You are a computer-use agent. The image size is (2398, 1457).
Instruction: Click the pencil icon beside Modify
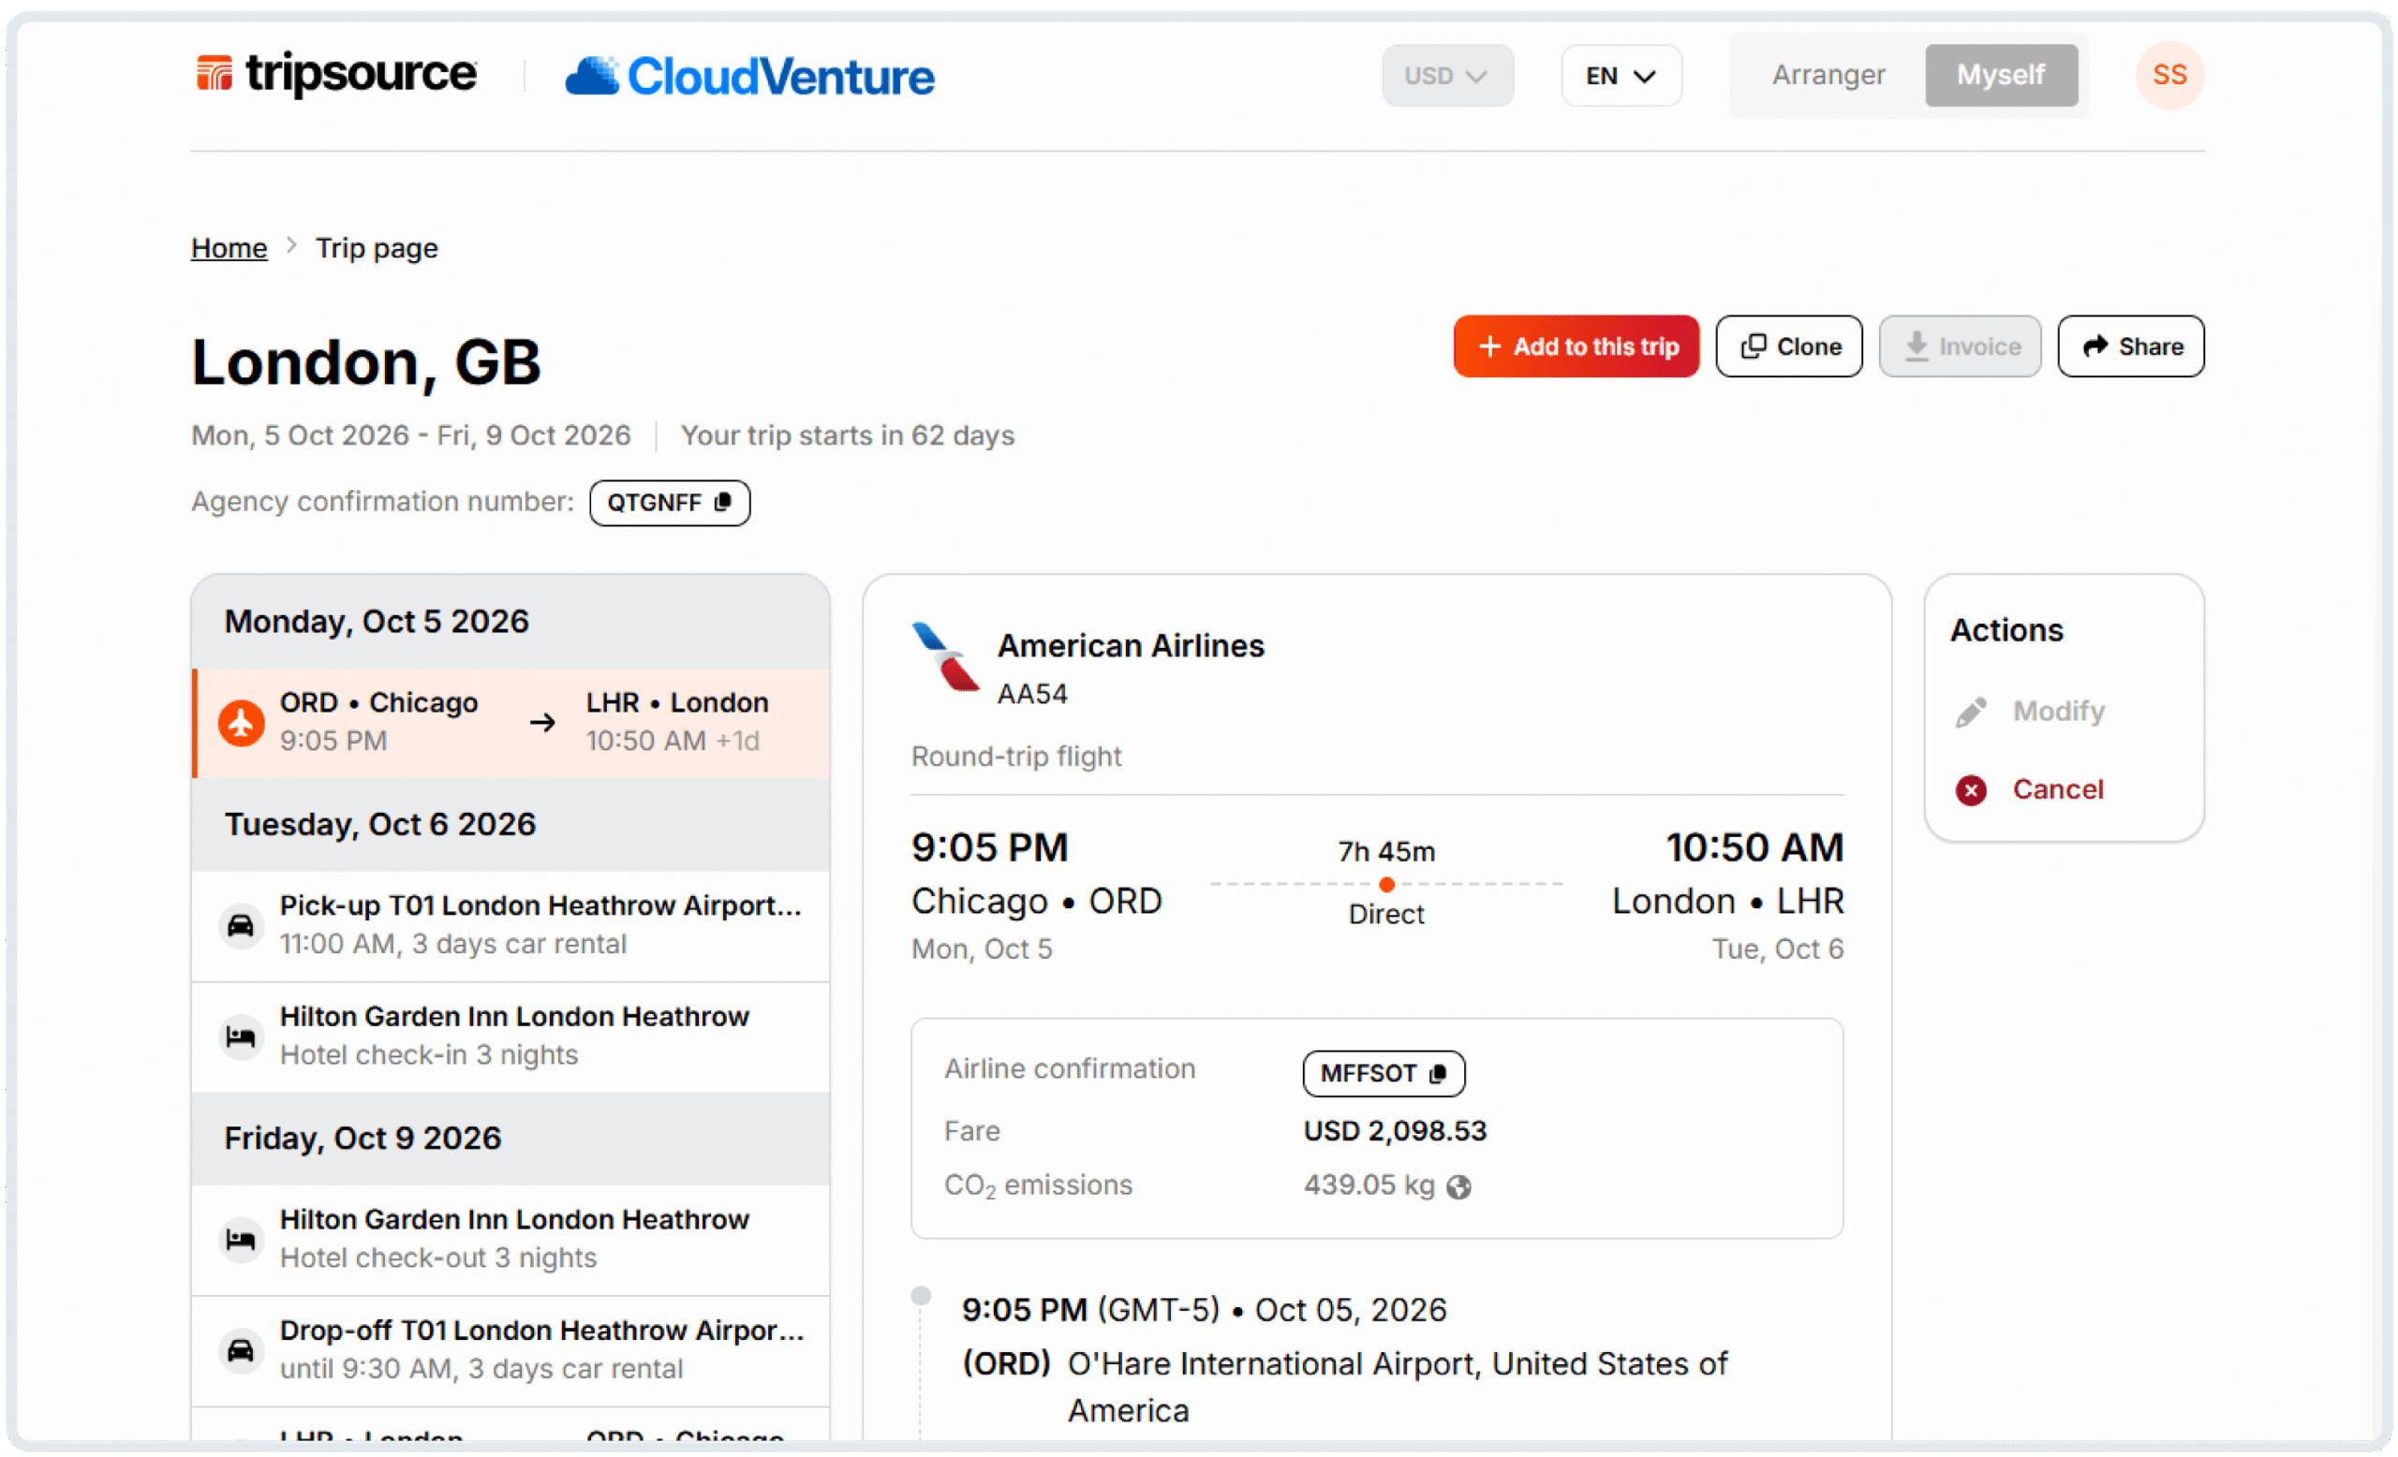click(1971, 712)
